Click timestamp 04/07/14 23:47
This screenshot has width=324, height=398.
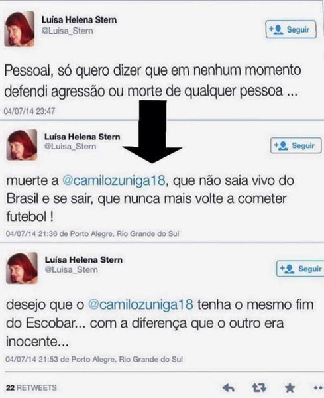(x=29, y=111)
